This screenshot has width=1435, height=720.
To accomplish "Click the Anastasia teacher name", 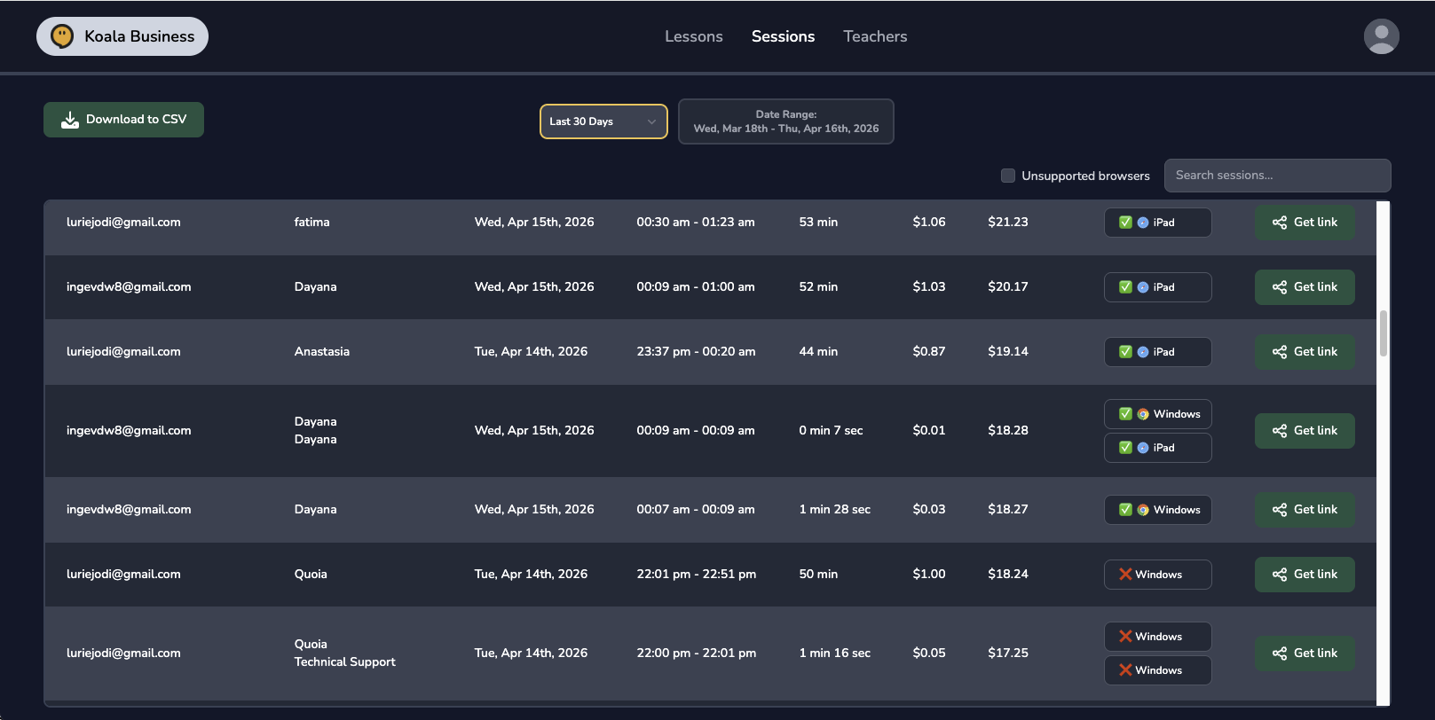I will [x=322, y=352].
